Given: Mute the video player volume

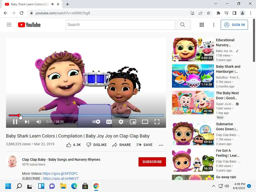Looking at the screenshot, I should pyautogui.click(x=39, y=122).
